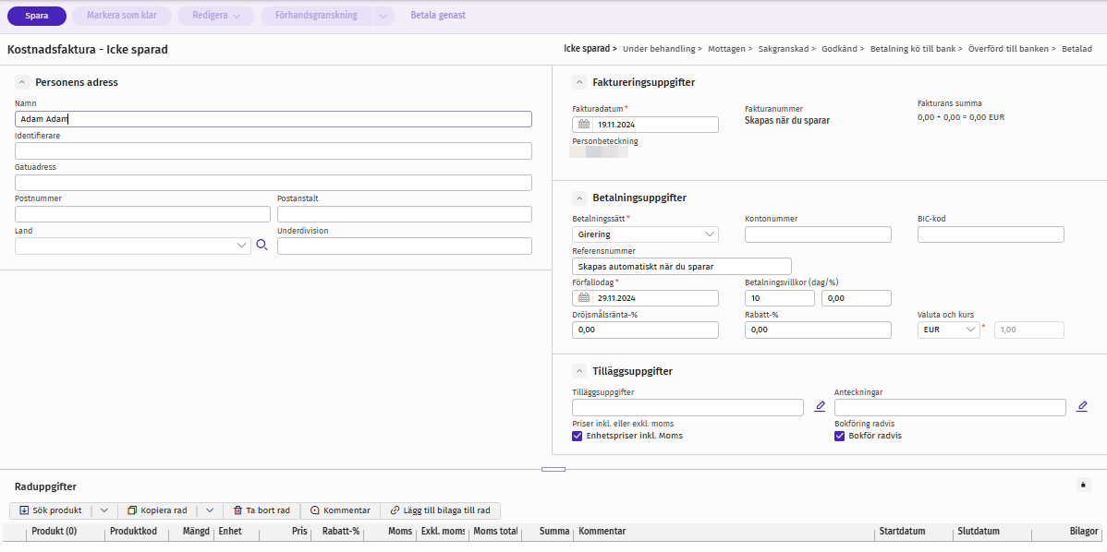Screen dimensions: 1107x552
Task: Click the Ta bort rad button
Action: (x=262, y=510)
